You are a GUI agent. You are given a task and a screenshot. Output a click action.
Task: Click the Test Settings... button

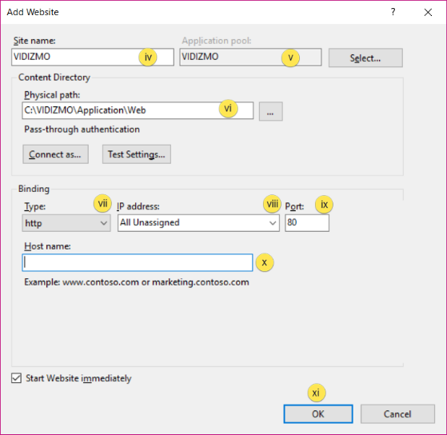[137, 154]
